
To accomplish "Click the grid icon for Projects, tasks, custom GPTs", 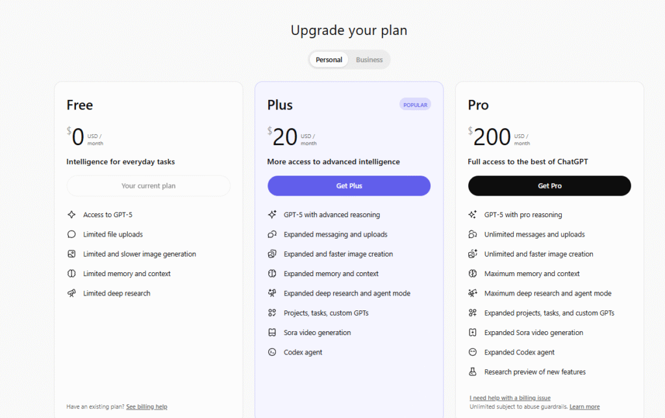I will click(x=272, y=313).
